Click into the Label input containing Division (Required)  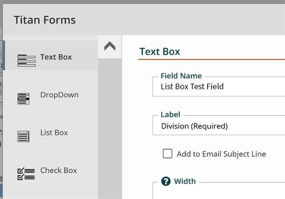(x=219, y=126)
